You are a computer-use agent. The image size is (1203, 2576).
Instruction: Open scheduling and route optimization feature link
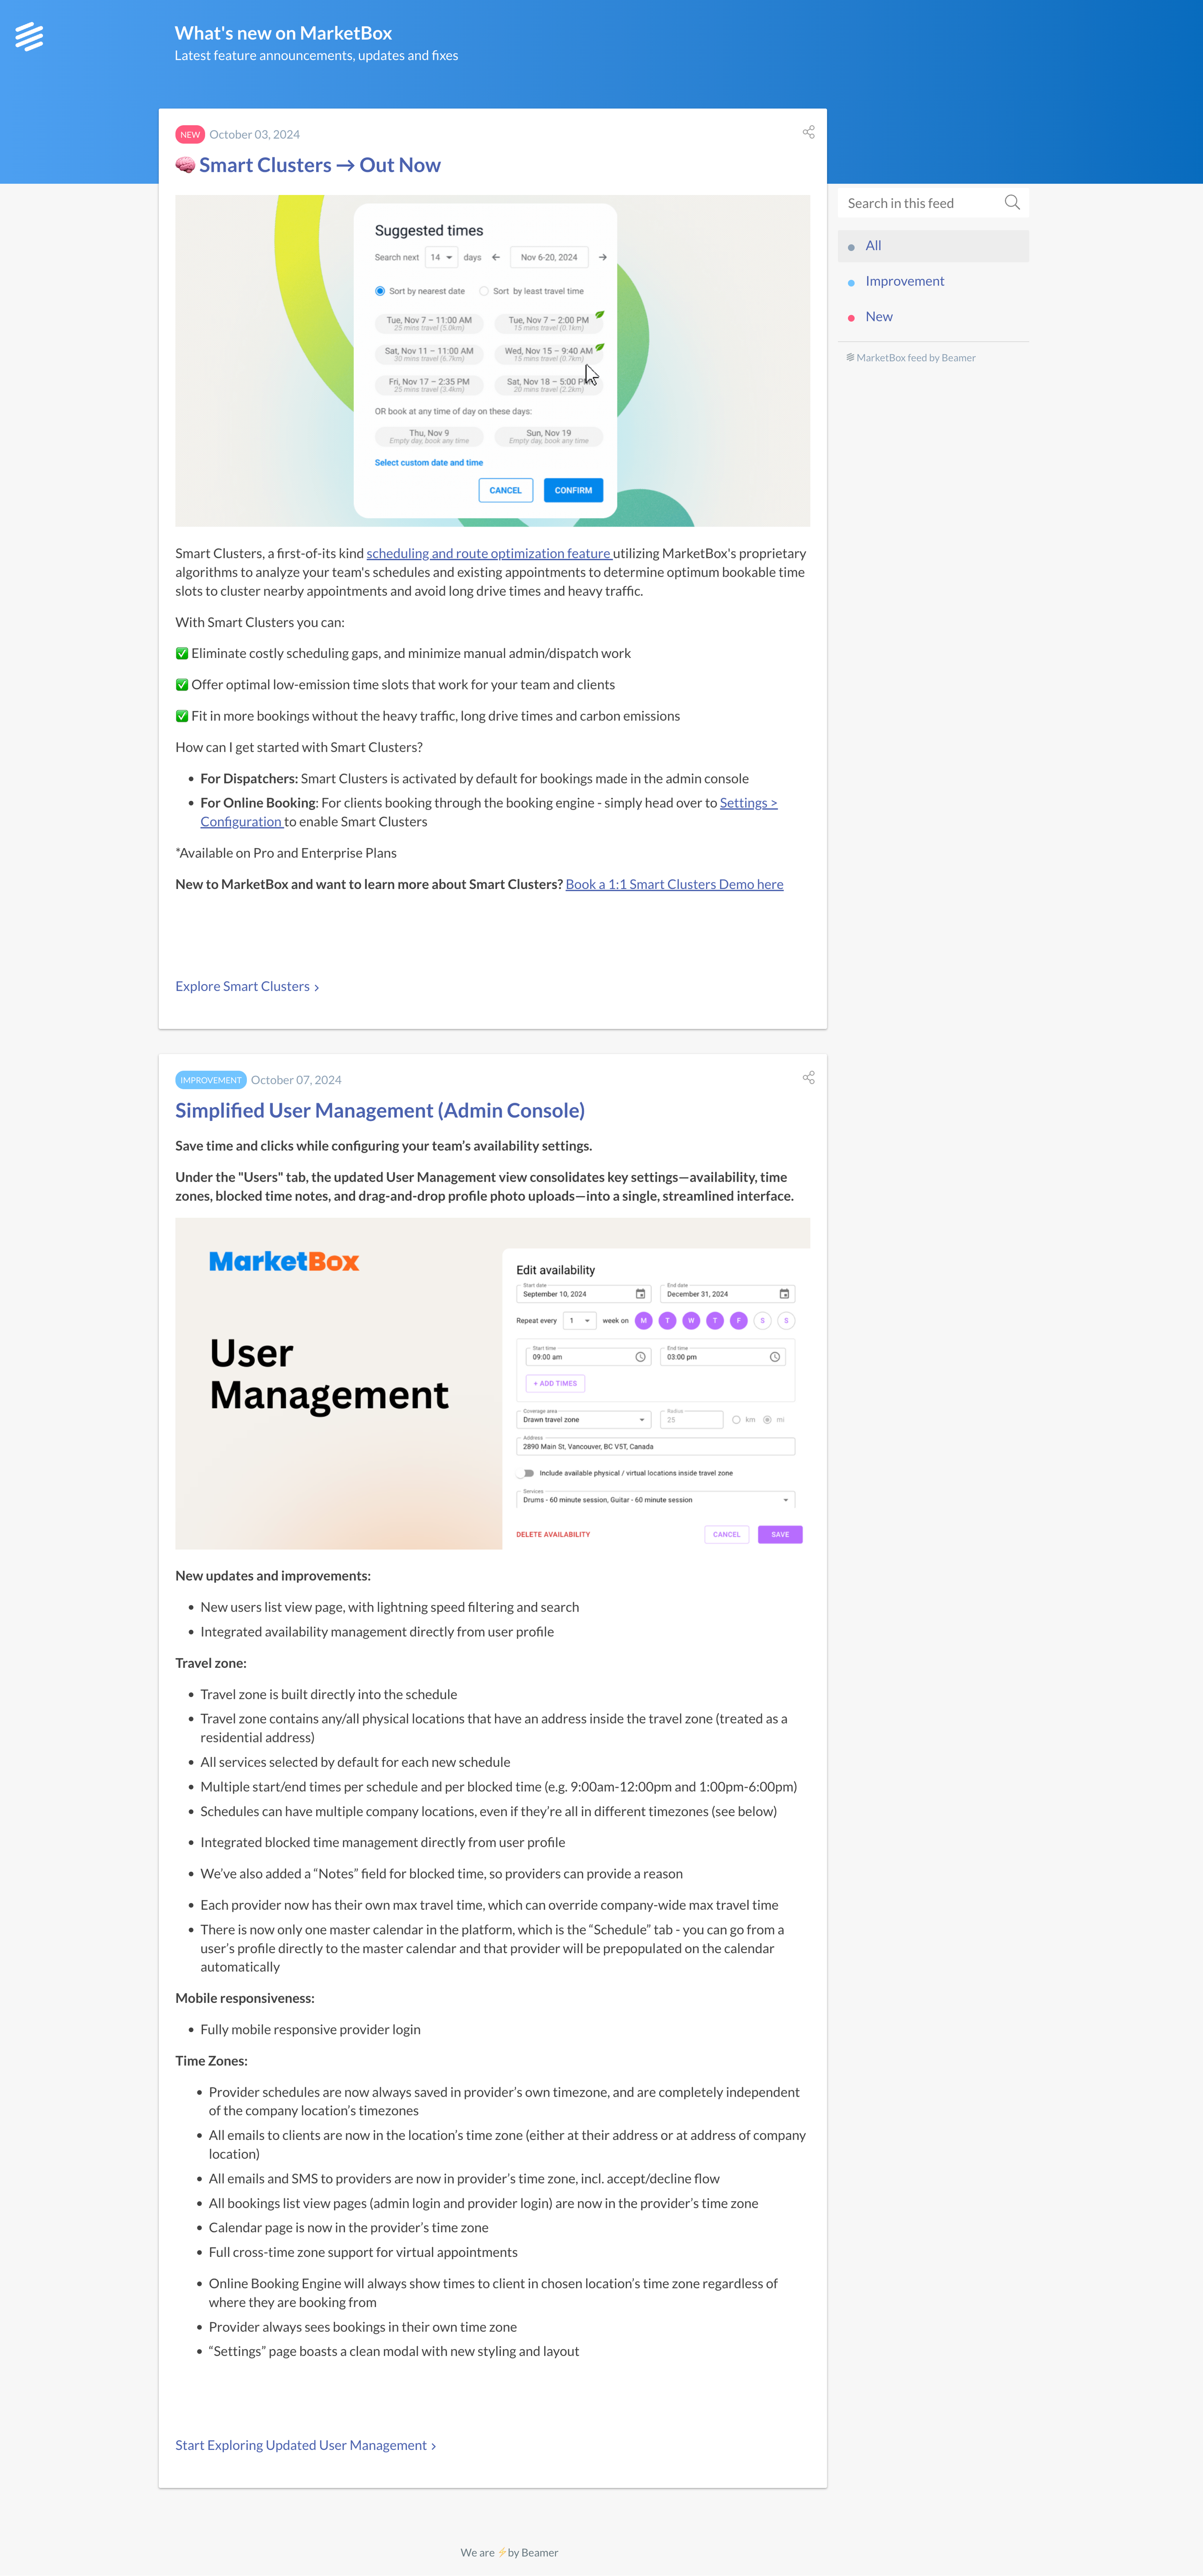(x=489, y=553)
